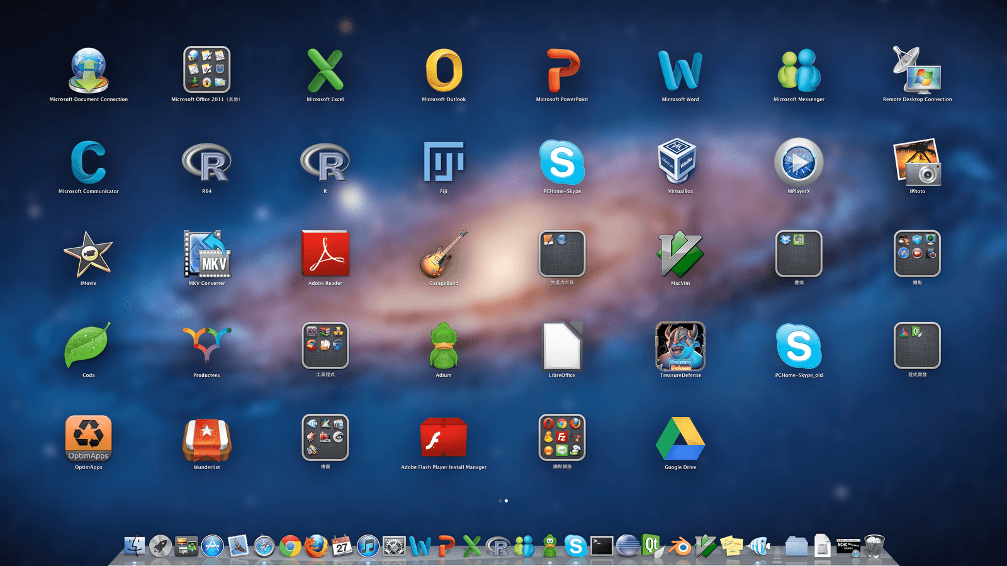Viewport: 1007px width, 566px height.
Task: Click the Trash in the Dock
Action: coord(874,546)
